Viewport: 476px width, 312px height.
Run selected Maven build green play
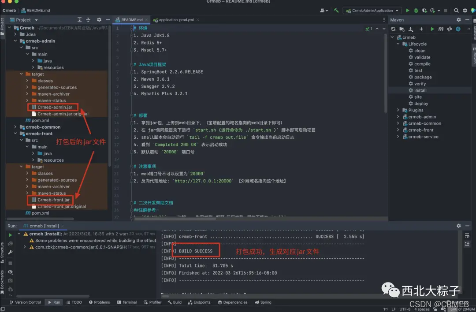click(x=432, y=29)
